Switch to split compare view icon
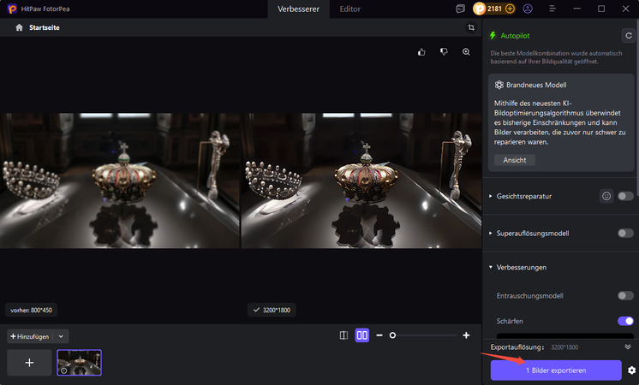 [343, 335]
